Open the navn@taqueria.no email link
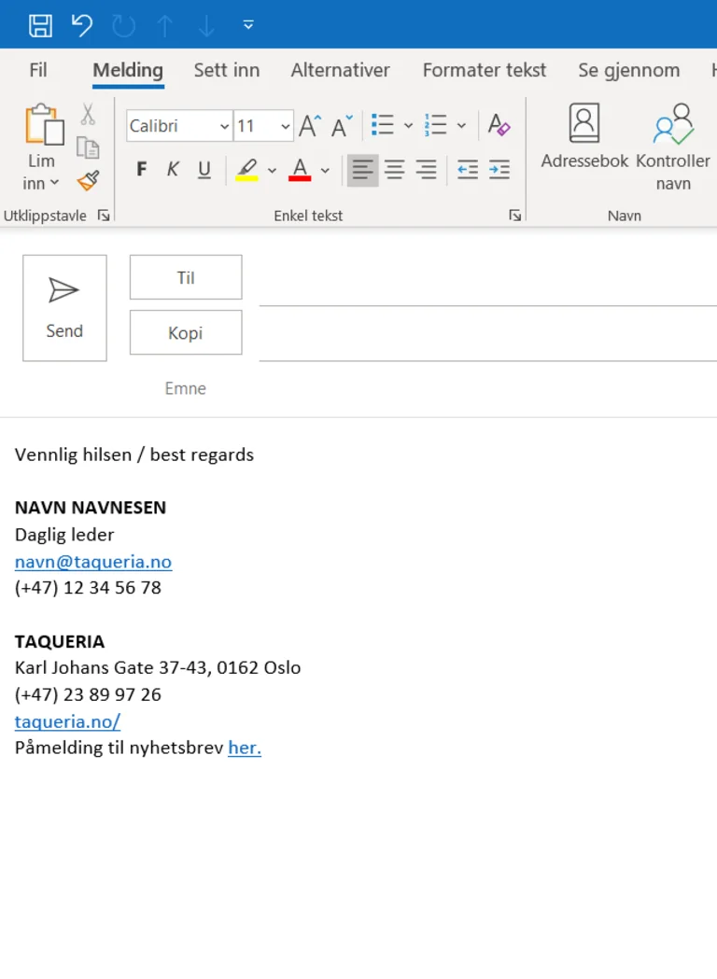This screenshot has height=979, width=717. [x=93, y=562]
